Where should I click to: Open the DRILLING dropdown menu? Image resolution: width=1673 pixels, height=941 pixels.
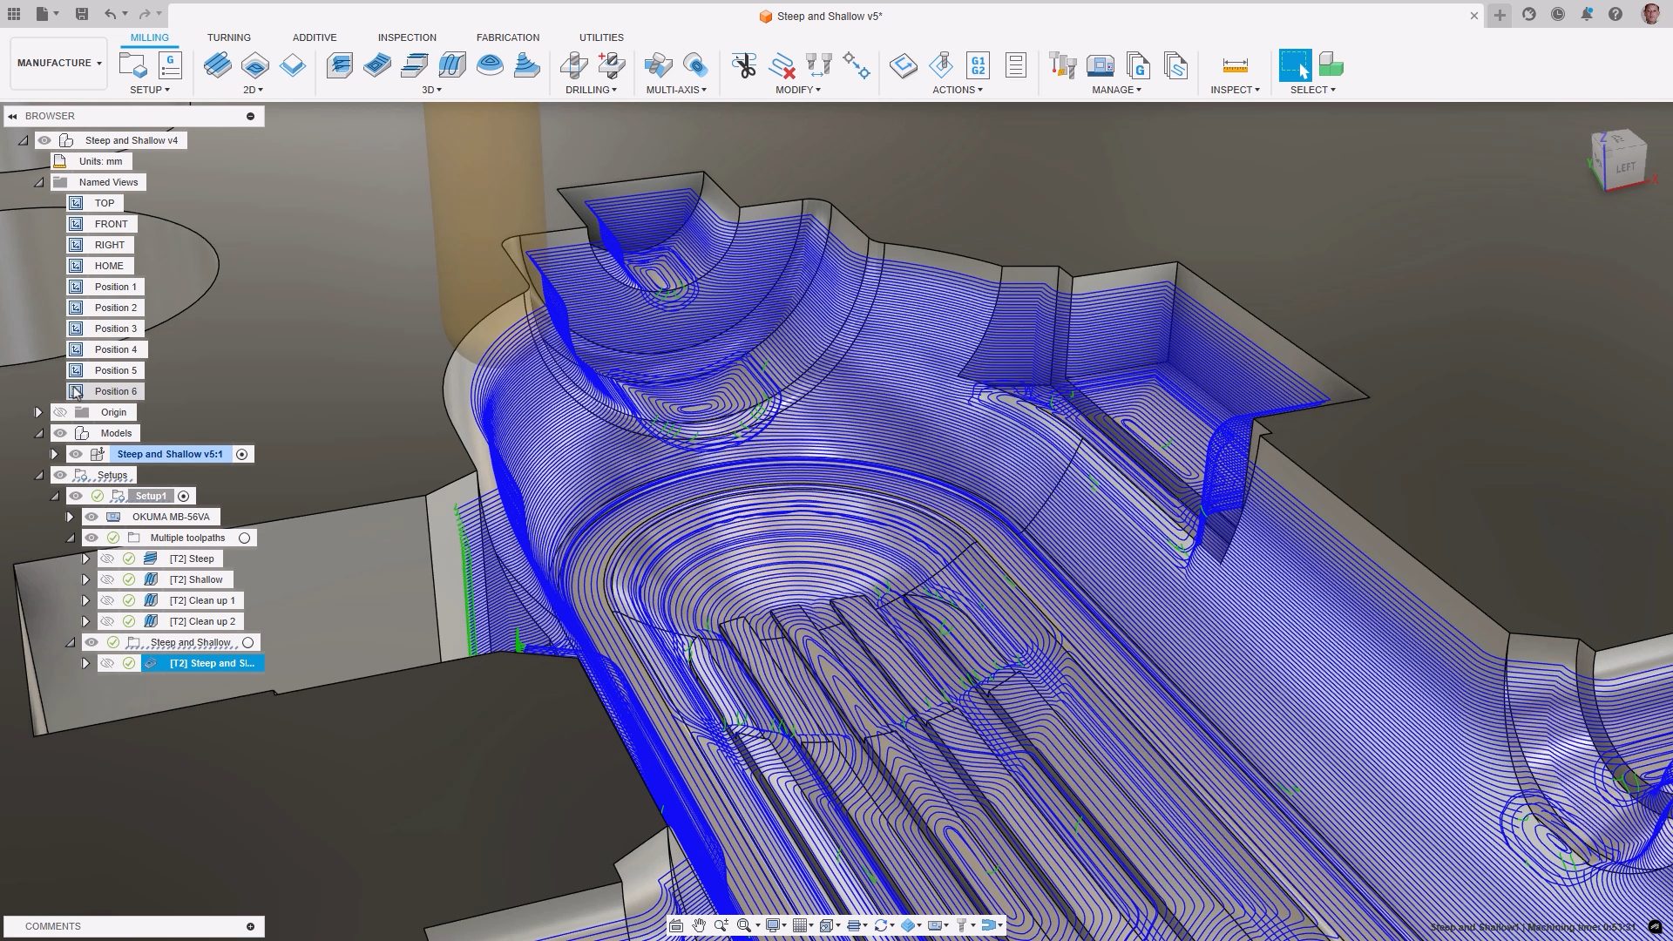click(591, 90)
